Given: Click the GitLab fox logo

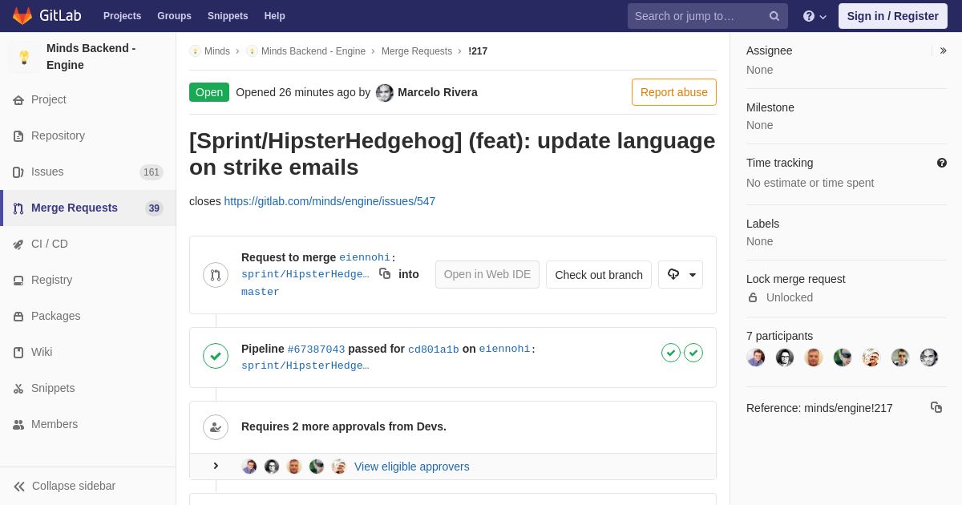Looking at the screenshot, I should (22, 16).
